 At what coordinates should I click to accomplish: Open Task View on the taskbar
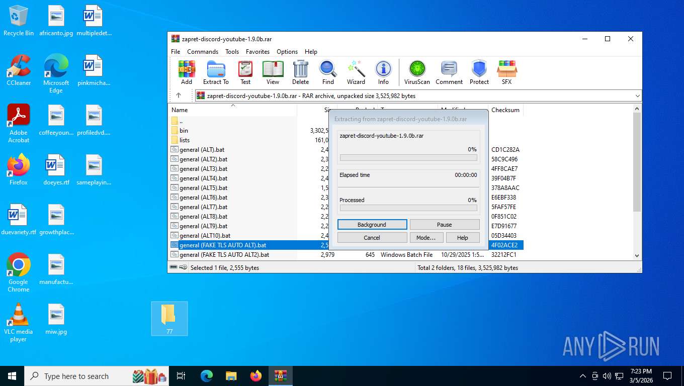182,376
